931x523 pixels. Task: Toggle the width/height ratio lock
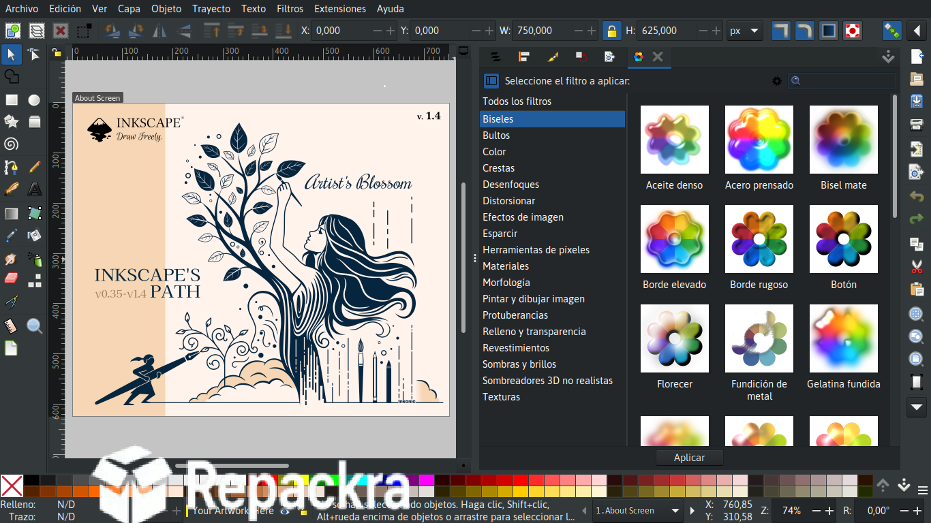pyautogui.click(x=611, y=31)
